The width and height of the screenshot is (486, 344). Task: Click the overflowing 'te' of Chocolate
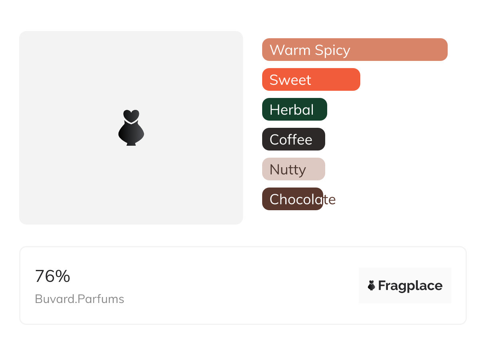(330, 199)
